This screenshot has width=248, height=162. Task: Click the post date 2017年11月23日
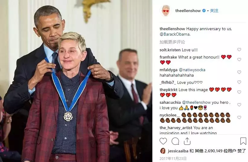point(173,158)
